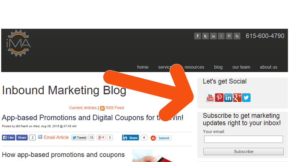Image resolution: width=289 pixels, height=162 pixels.
Task: Click the Facebook Like button
Action: click(x=9, y=138)
